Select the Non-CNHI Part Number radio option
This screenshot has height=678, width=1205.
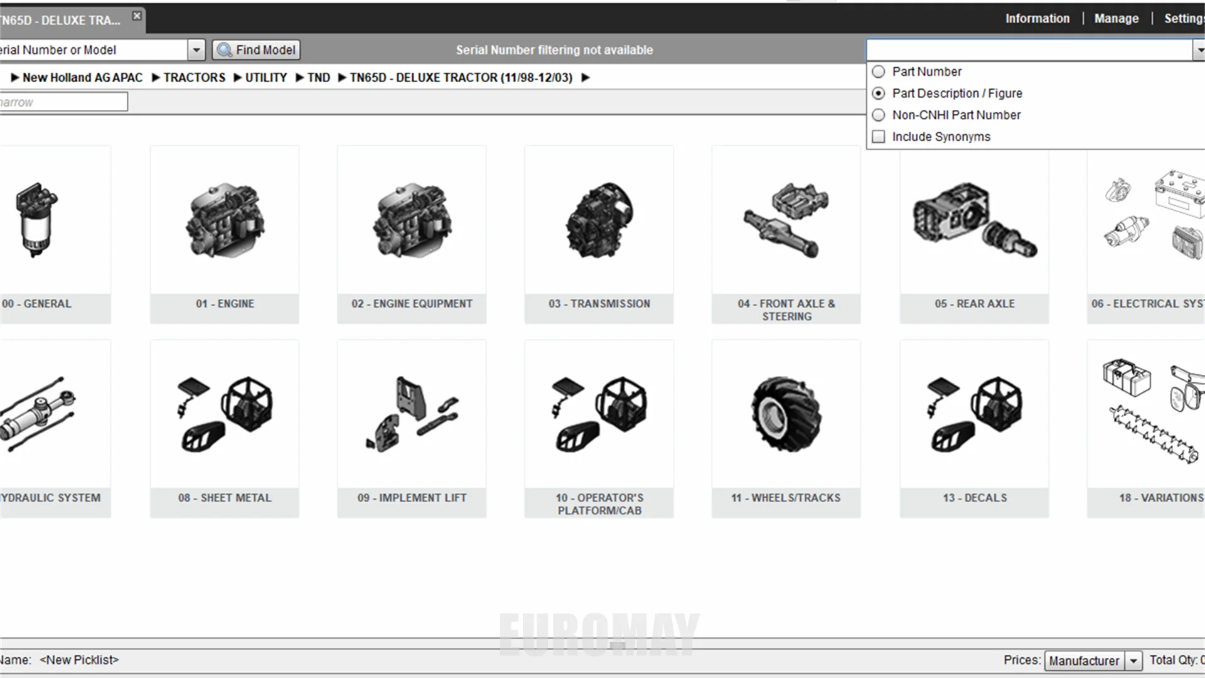pyautogui.click(x=879, y=115)
